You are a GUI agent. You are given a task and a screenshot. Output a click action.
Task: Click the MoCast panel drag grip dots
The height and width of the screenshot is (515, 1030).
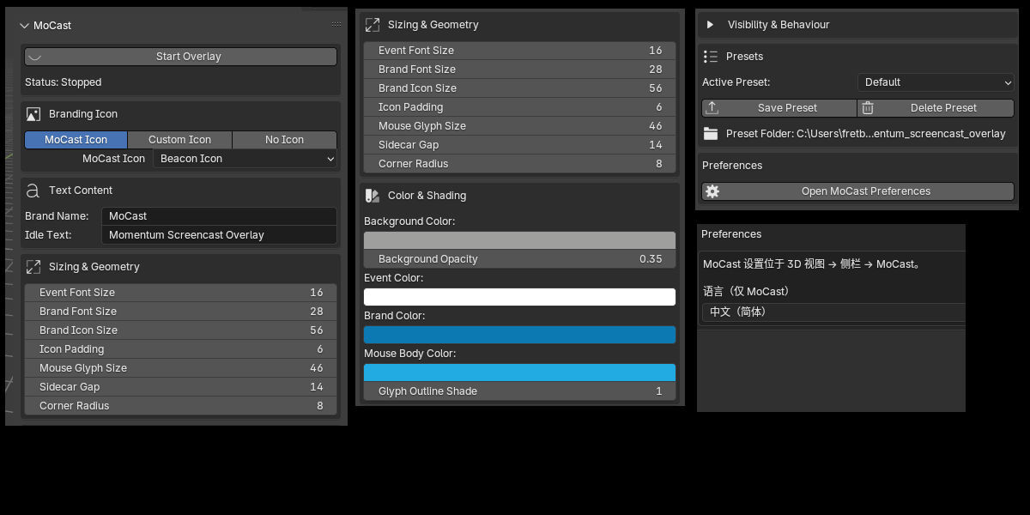336,25
